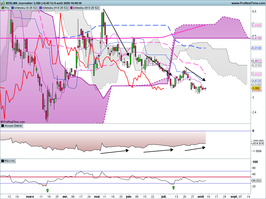This screenshot has height=199, width=266.
Task: Select the 5,4150 purple price label
Action: point(257,38)
